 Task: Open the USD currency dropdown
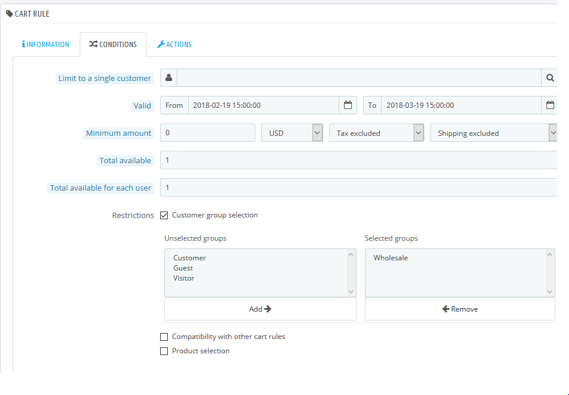click(292, 133)
